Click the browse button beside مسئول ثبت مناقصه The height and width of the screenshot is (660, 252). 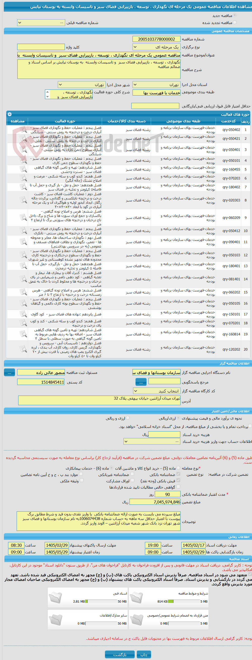coord(9,373)
